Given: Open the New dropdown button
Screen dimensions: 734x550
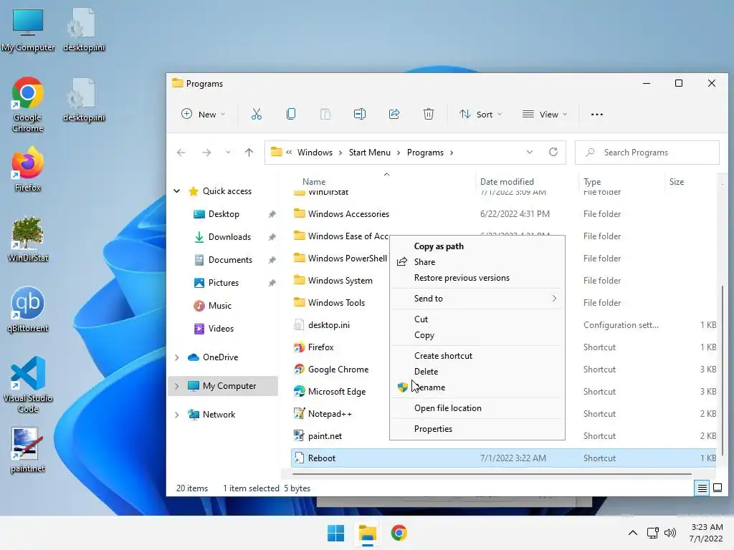Looking at the screenshot, I should tap(203, 114).
